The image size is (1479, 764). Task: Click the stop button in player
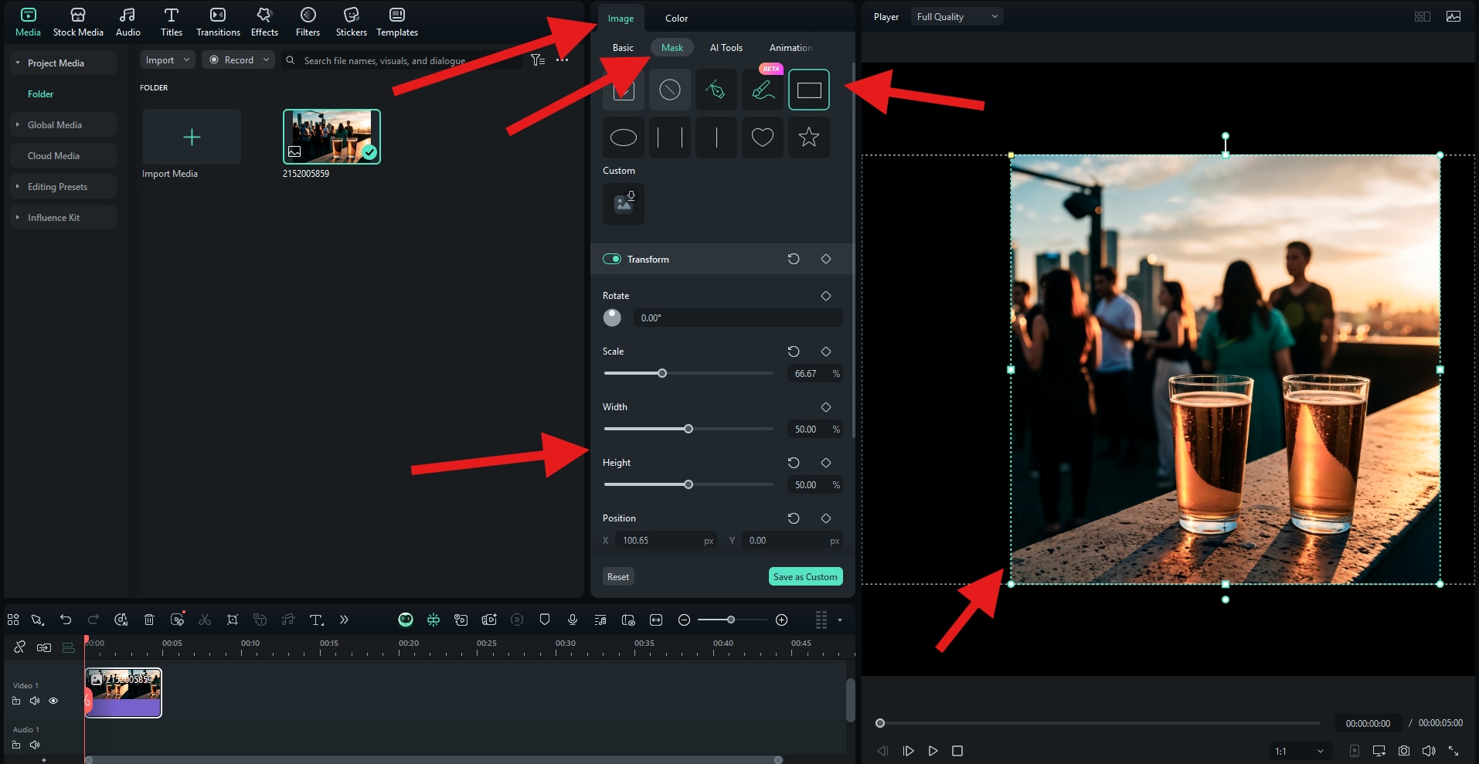pyautogui.click(x=957, y=751)
